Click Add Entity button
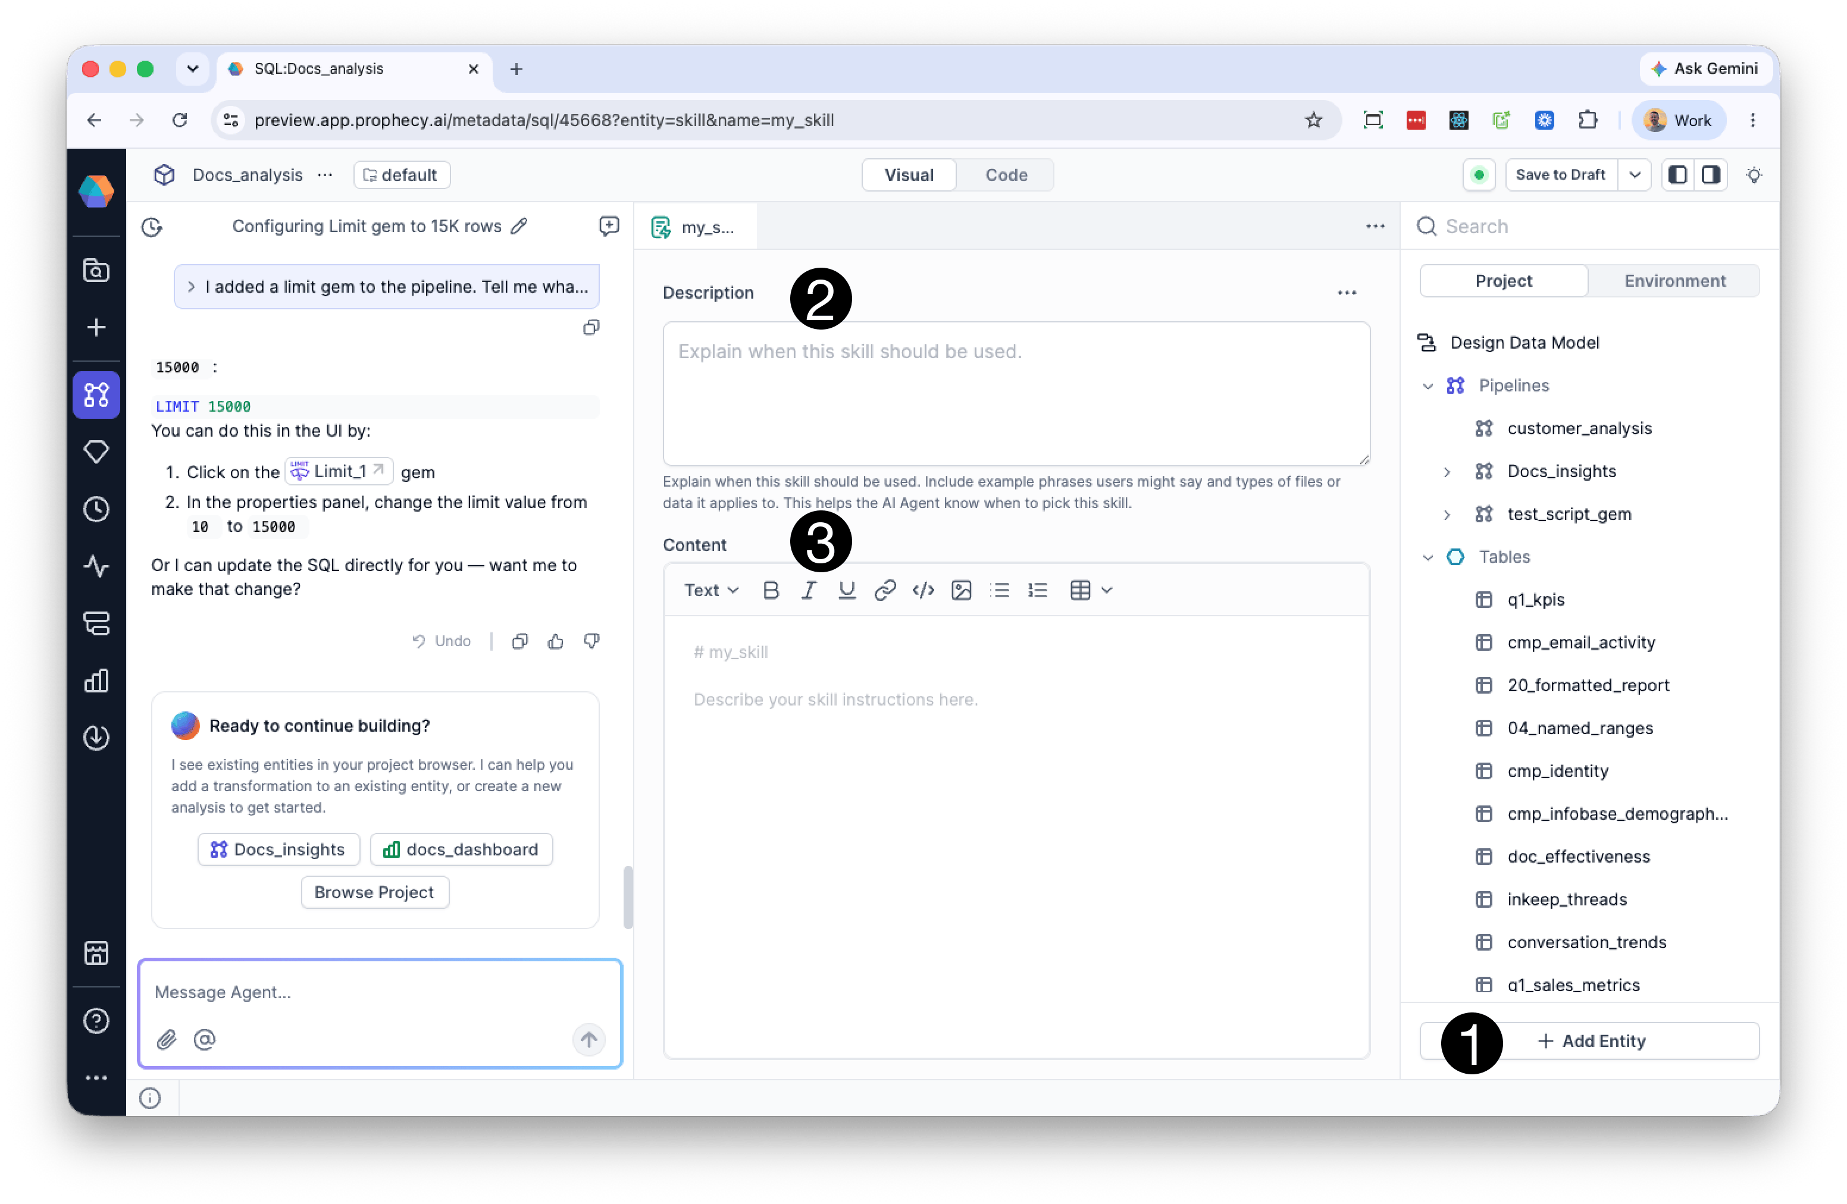This screenshot has height=1204, width=1847. click(1589, 1041)
